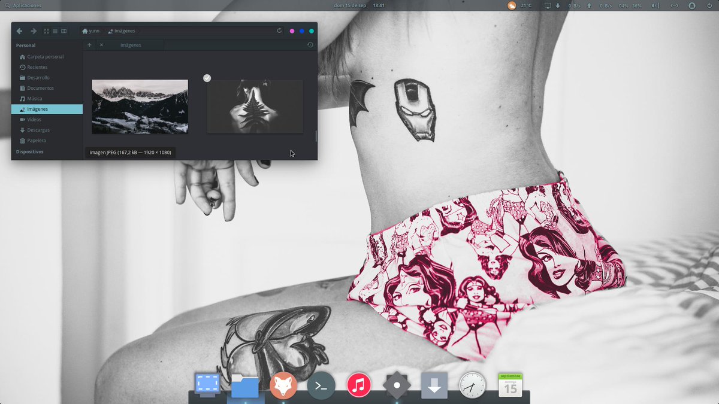
Task: Click the pink window button
Action: (x=292, y=31)
